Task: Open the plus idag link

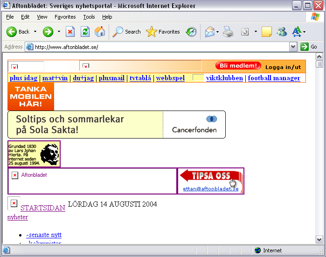Action: coord(23,78)
